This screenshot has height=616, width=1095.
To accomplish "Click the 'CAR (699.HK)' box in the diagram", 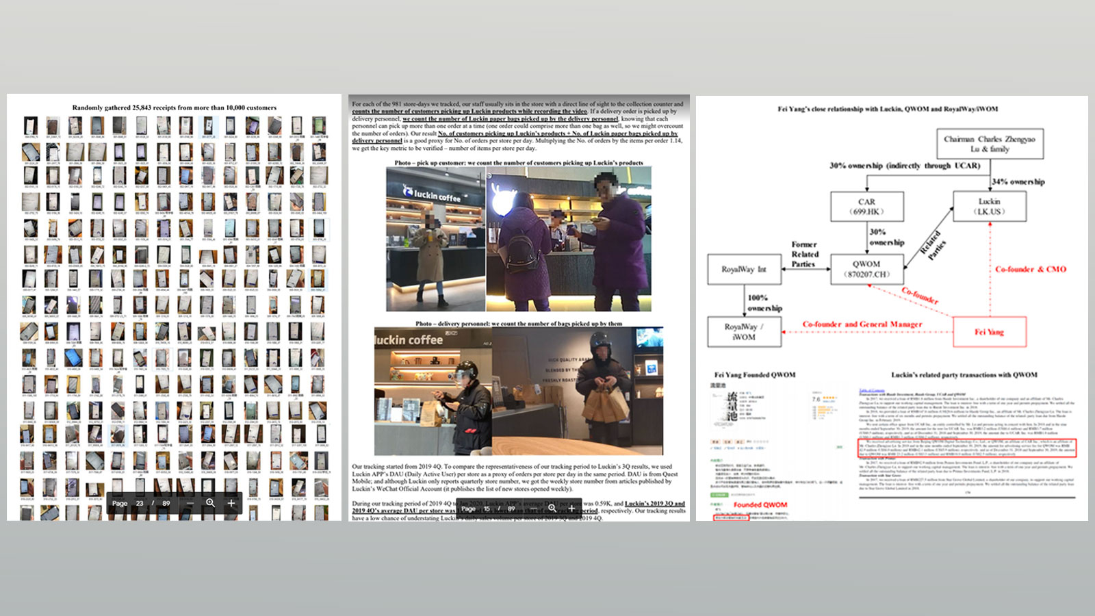I will [x=866, y=207].
